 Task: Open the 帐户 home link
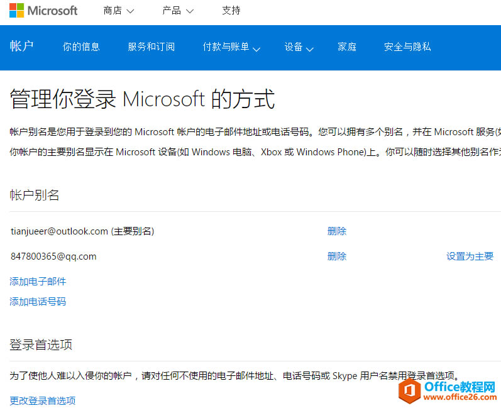click(21, 47)
